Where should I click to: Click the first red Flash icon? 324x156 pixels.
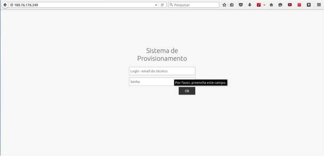point(259,5)
